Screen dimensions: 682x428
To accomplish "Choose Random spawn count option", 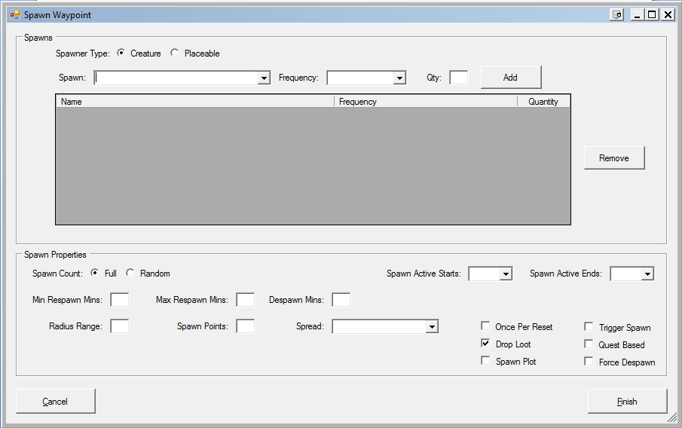I will click(130, 273).
